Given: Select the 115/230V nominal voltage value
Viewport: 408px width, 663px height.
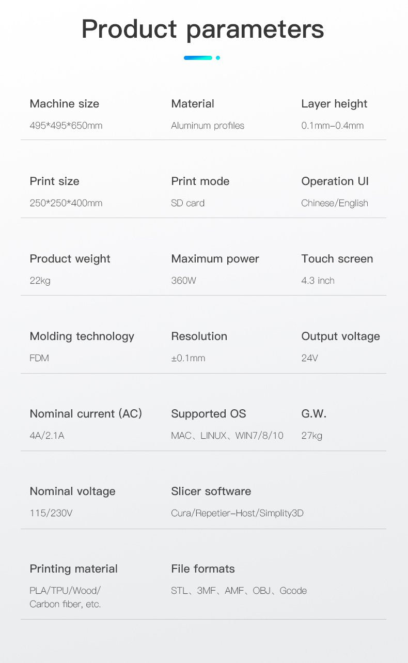Looking at the screenshot, I should 51,513.
